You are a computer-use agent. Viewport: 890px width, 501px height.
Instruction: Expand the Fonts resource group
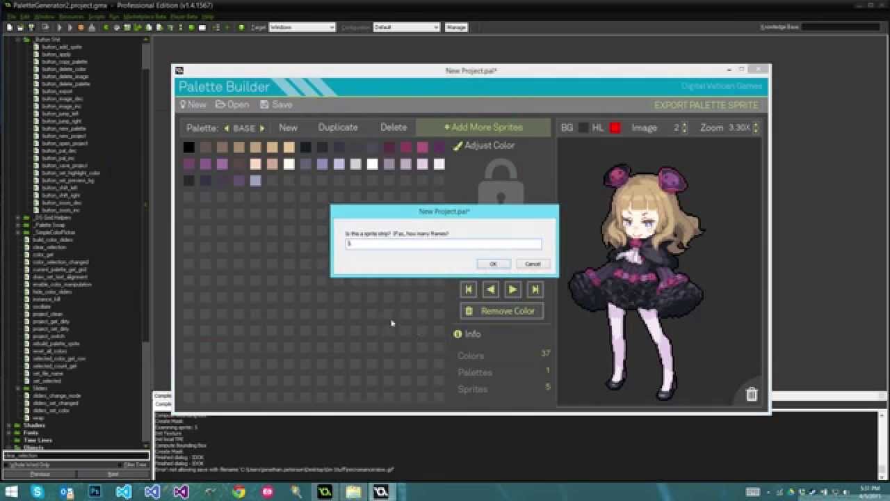(8, 433)
